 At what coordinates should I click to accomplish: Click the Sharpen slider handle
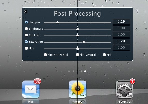[57, 22]
